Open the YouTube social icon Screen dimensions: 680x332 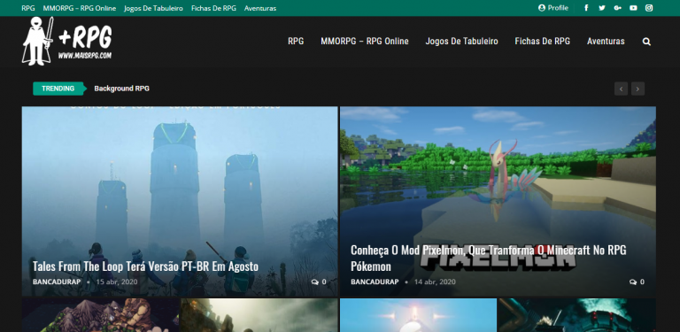coord(633,8)
